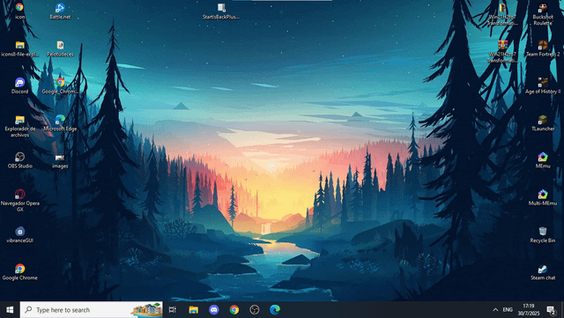Select the Age of History II icon

coord(543,85)
